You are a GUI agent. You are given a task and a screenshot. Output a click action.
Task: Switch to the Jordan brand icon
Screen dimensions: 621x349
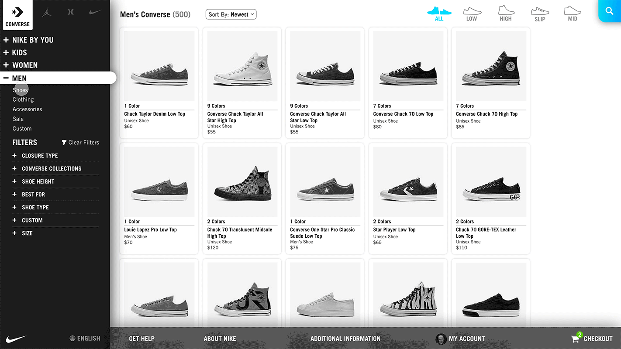(47, 12)
